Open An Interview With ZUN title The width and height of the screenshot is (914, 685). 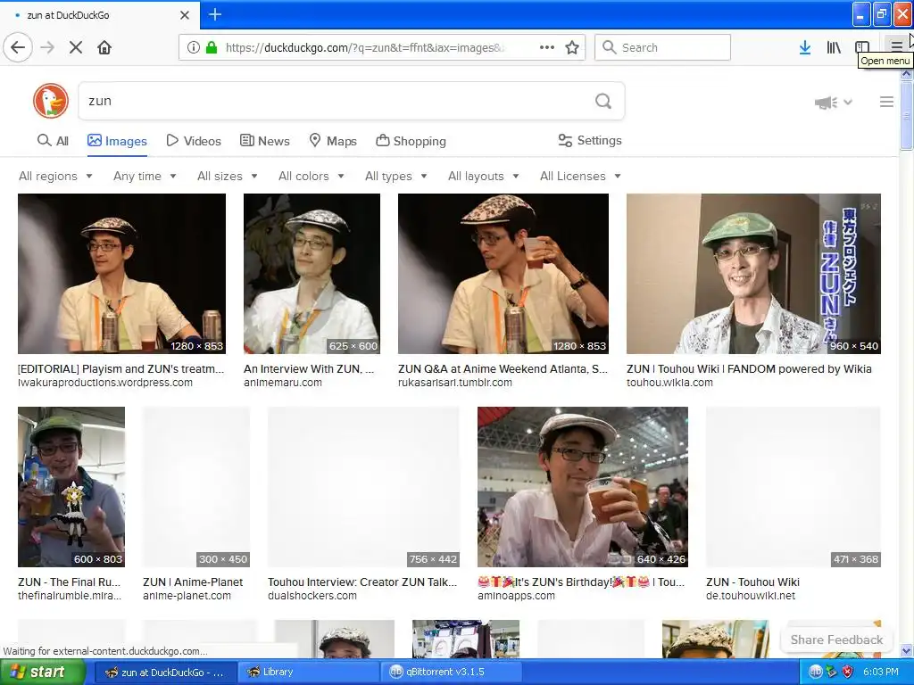tap(309, 368)
